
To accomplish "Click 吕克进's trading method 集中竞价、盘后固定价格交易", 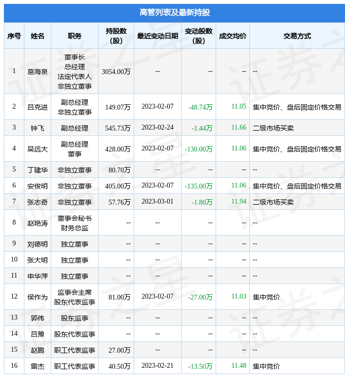I will [297, 107].
